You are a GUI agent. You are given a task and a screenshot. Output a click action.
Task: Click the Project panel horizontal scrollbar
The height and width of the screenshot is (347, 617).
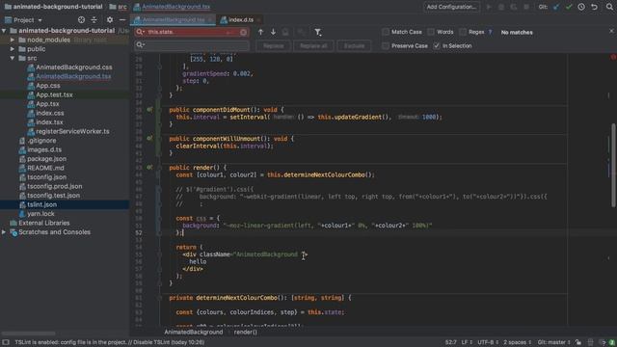pyautogui.click(x=28, y=334)
